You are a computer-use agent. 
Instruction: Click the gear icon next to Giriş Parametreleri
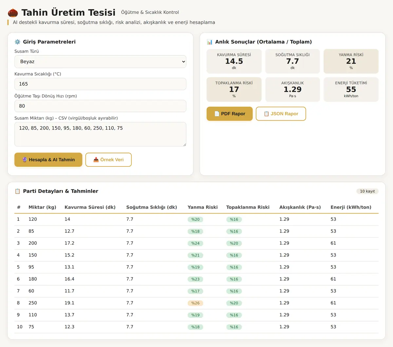[17, 42]
